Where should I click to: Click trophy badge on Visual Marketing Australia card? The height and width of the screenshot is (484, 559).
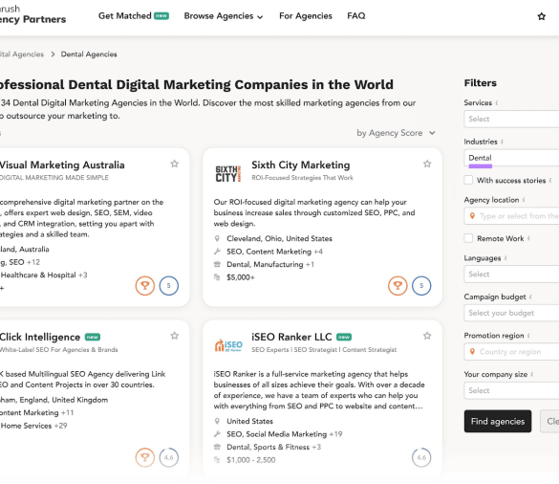coord(145,286)
